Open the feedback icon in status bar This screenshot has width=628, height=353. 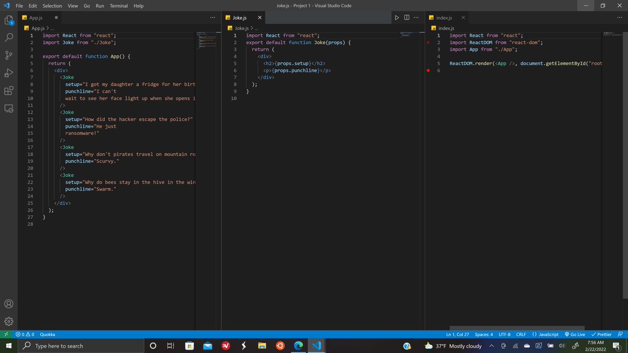tap(620, 334)
